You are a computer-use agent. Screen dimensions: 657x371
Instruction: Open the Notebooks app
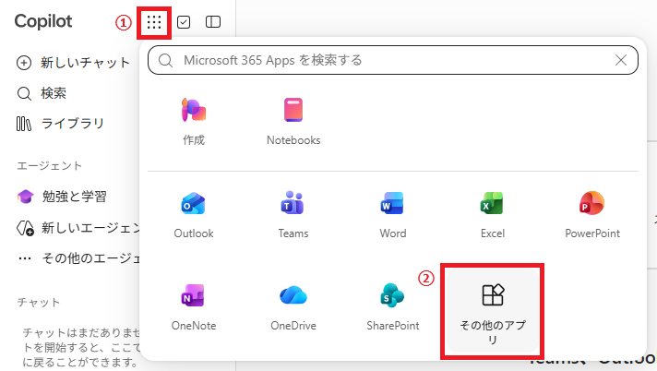coord(293,121)
